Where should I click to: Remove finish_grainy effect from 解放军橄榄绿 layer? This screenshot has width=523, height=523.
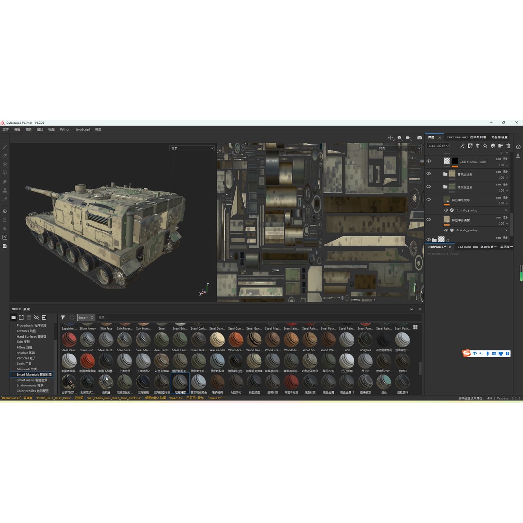coord(506,210)
